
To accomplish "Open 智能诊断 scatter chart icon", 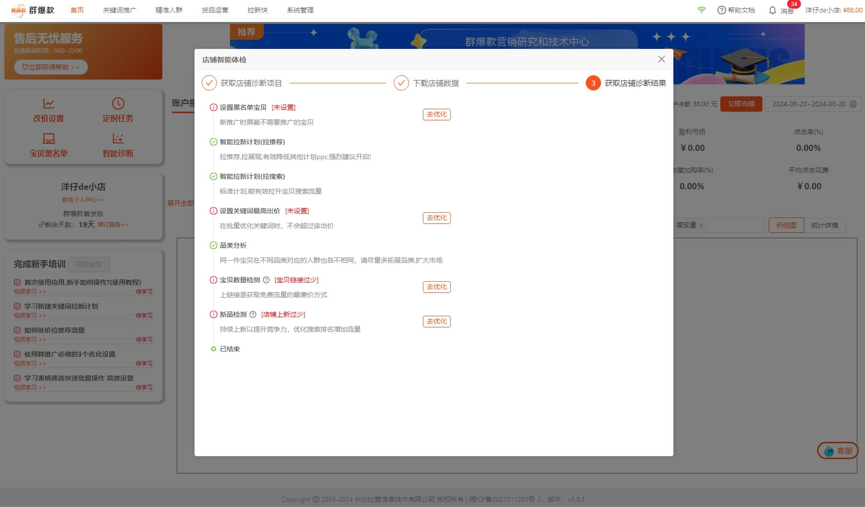I will 118,138.
